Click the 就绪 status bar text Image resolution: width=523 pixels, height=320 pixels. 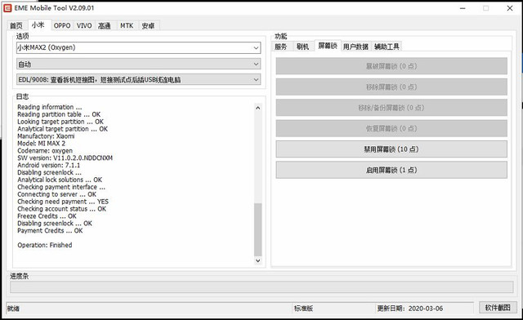click(x=13, y=309)
